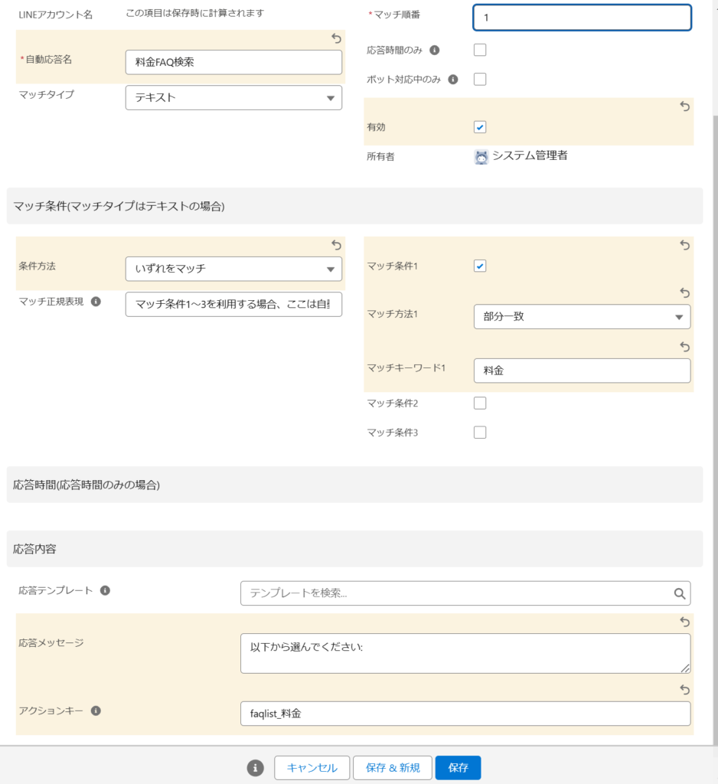Show help for マッチ正規表現

point(96,302)
